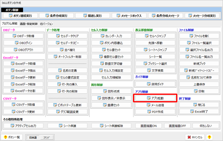Choose Excelデータ抽出
Image resolution: width=223 pixels, height=141 pixels.
[24, 70]
